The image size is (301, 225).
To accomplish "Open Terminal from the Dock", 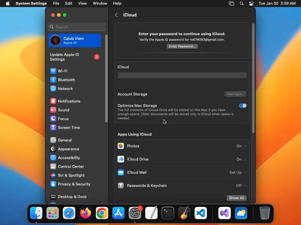I will [x=168, y=213].
